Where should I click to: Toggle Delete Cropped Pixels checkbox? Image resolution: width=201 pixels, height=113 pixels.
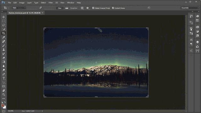point(93,8)
